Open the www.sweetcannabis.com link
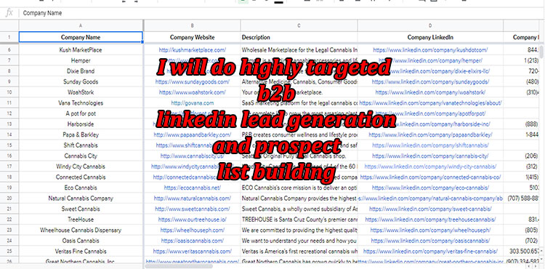Image resolution: width=545 pixels, height=269 pixels. tap(193, 209)
